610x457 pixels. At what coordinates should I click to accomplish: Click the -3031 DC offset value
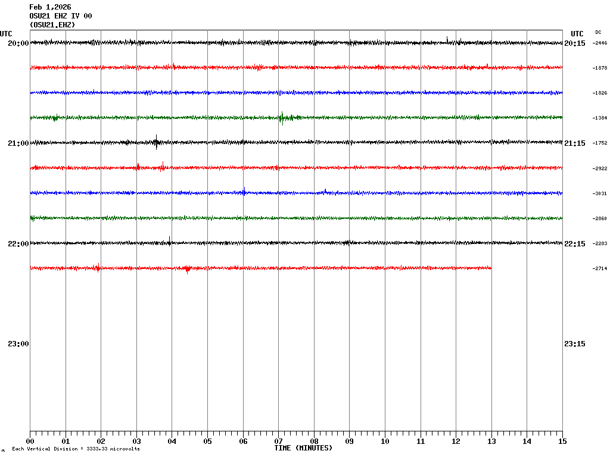click(599, 193)
